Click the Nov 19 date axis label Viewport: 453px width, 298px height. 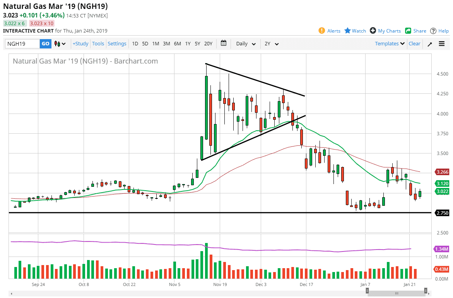pos(220,284)
